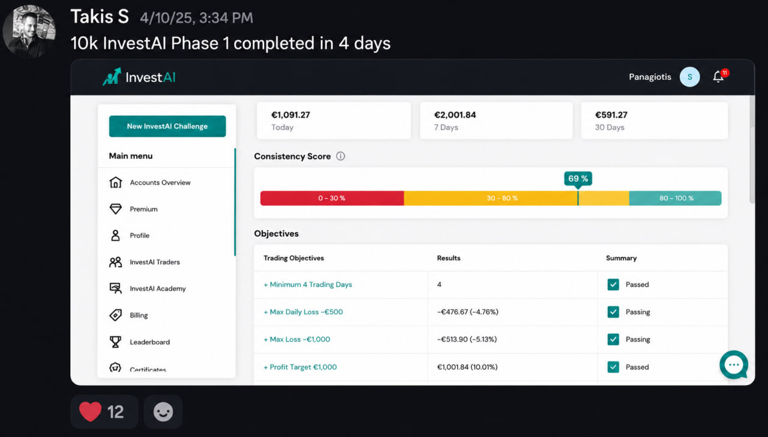
Task: Click the Premium diamond icon
Action: pos(116,209)
